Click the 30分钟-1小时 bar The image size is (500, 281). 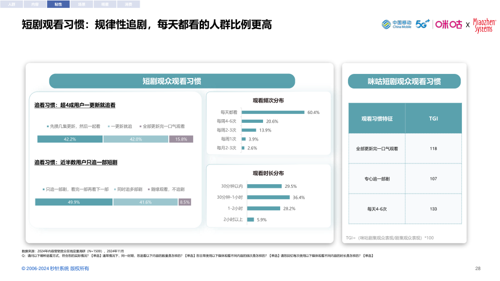tap(269, 197)
